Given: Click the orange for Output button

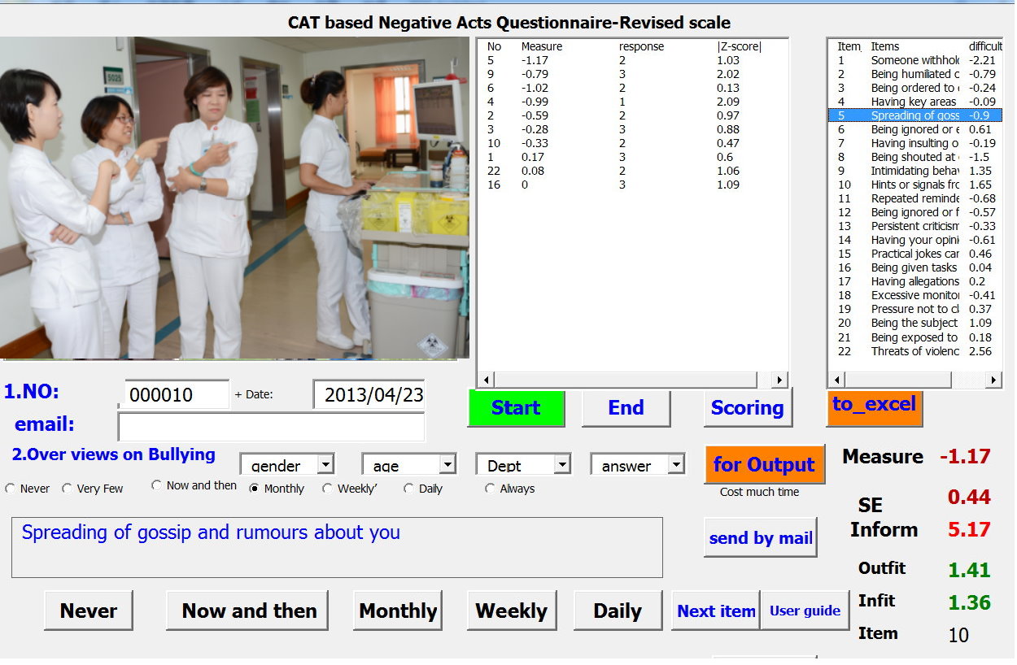Looking at the screenshot, I should [x=763, y=465].
